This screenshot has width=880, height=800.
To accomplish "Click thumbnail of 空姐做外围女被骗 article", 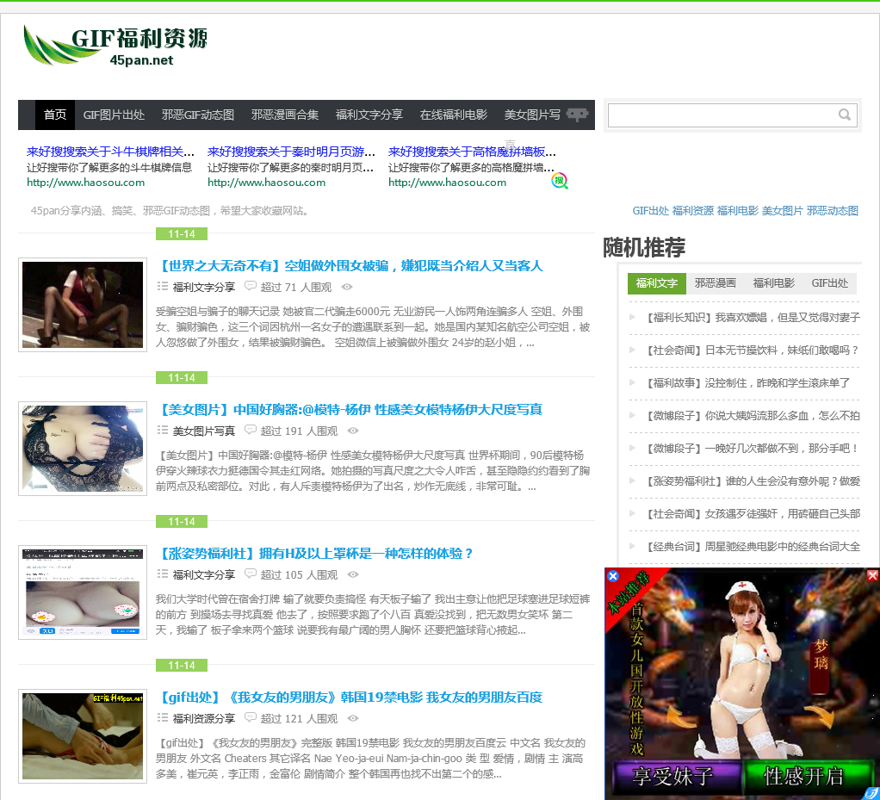I will (83, 304).
